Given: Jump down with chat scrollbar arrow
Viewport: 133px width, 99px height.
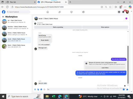Looking at the screenshot, I should [128, 85].
